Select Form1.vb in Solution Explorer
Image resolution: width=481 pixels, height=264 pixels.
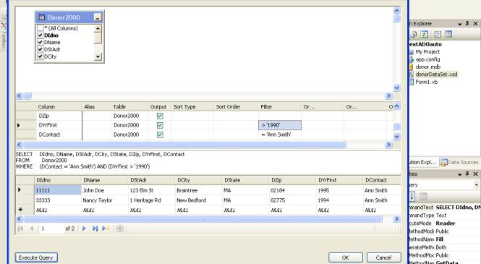click(x=427, y=82)
